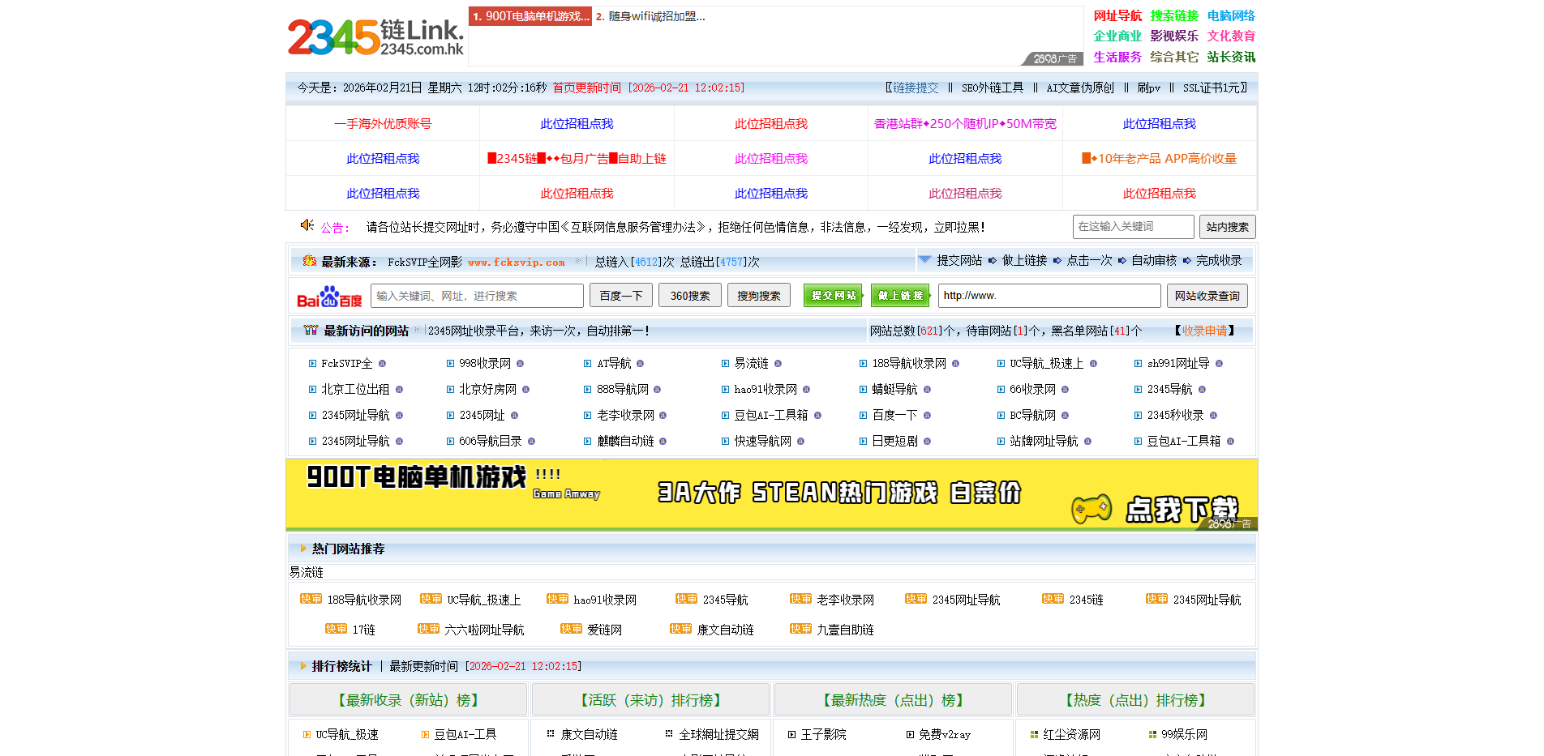Click the orange icon next to 最新来源
Image resolution: width=1544 pixels, height=756 pixels.
click(x=309, y=262)
